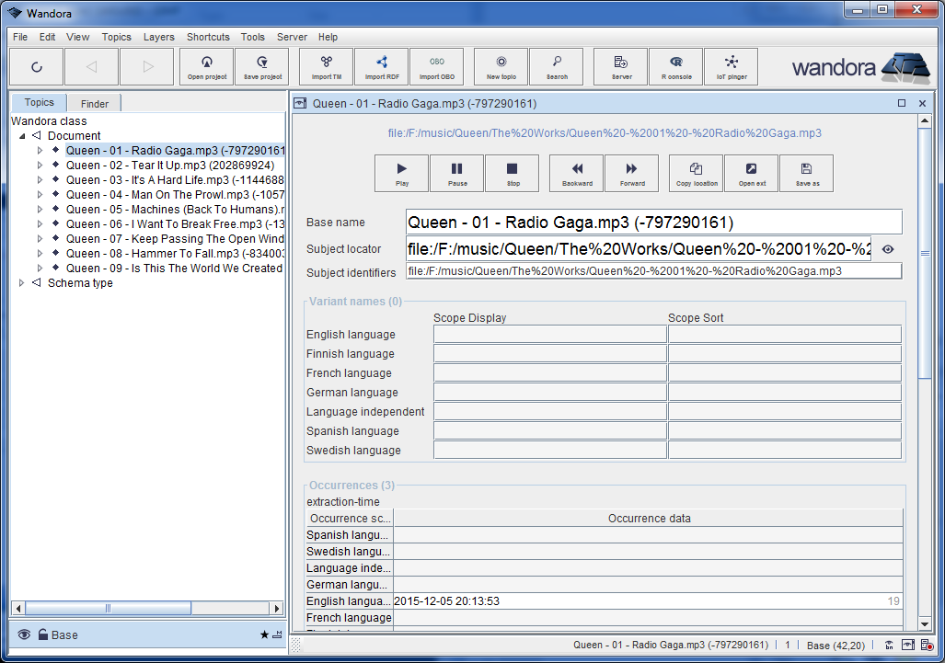The image size is (945, 663).
Task: Expand the Schema type node
Action: point(21,282)
